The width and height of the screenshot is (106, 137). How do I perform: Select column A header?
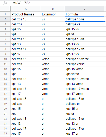(x=26, y=9)
